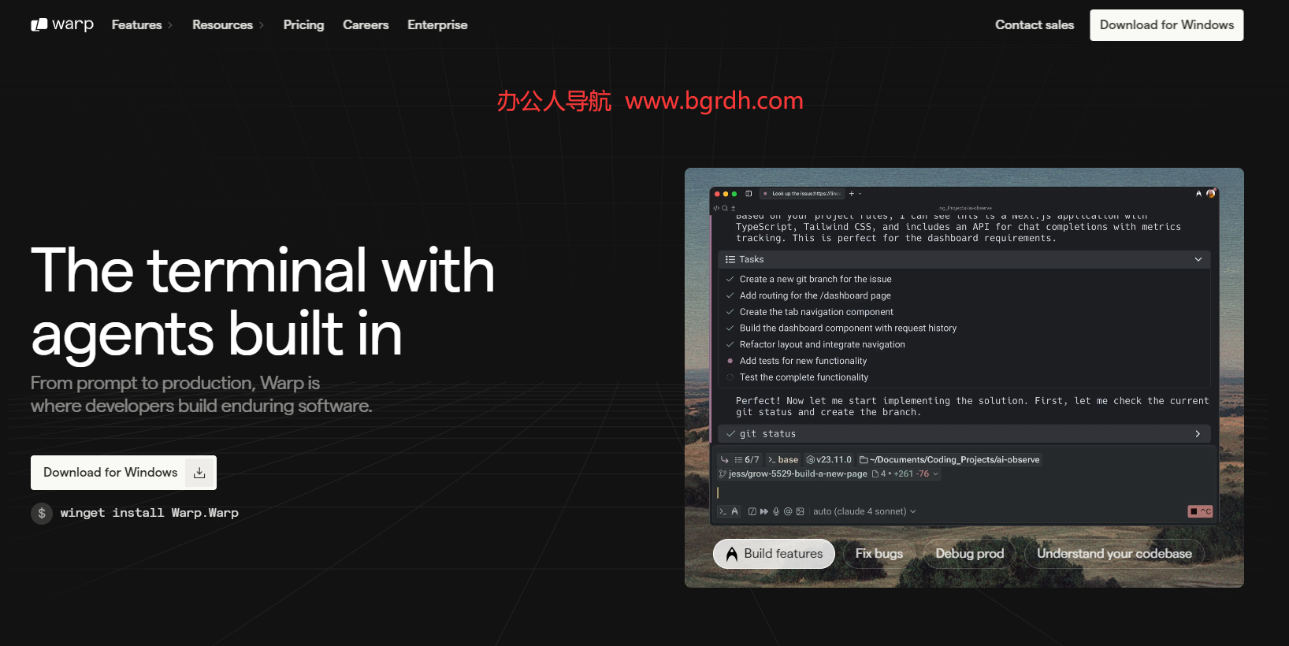Click the Tasks list icon
1289x646 pixels.
(730, 259)
